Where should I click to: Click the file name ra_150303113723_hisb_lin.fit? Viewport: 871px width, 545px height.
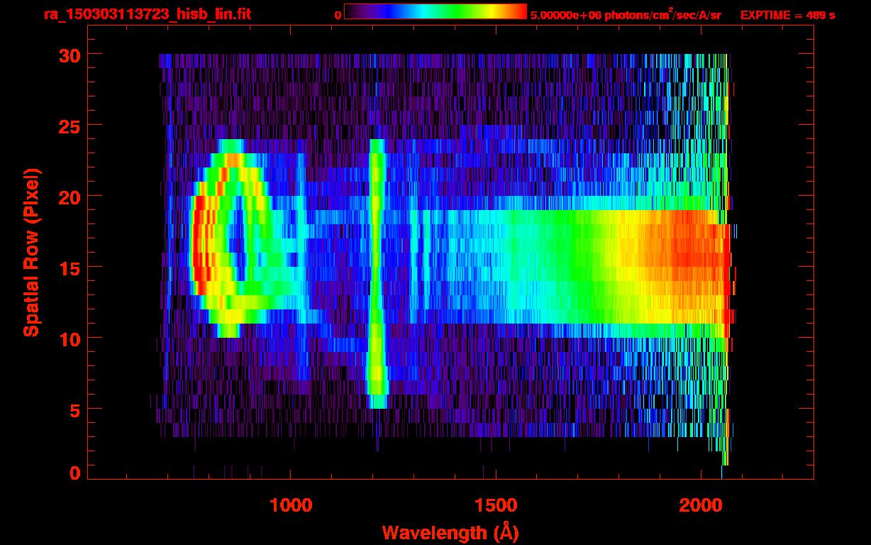tap(147, 14)
